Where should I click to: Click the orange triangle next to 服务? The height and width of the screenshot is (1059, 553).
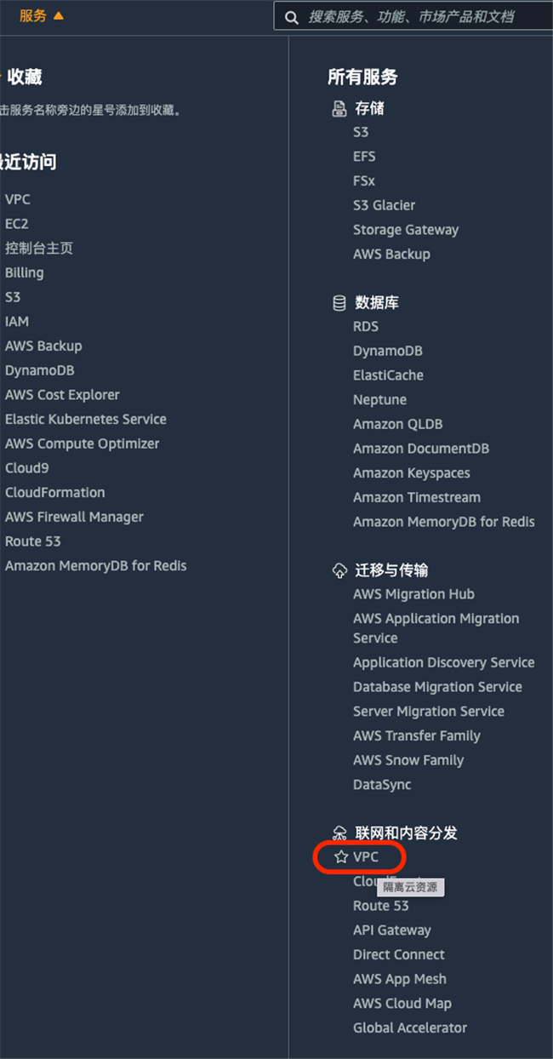58,15
